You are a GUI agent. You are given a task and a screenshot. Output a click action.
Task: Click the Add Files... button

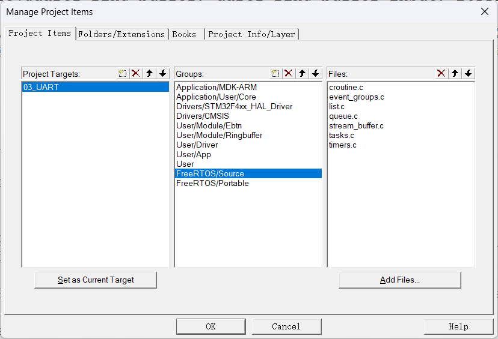click(x=400, y=280)
